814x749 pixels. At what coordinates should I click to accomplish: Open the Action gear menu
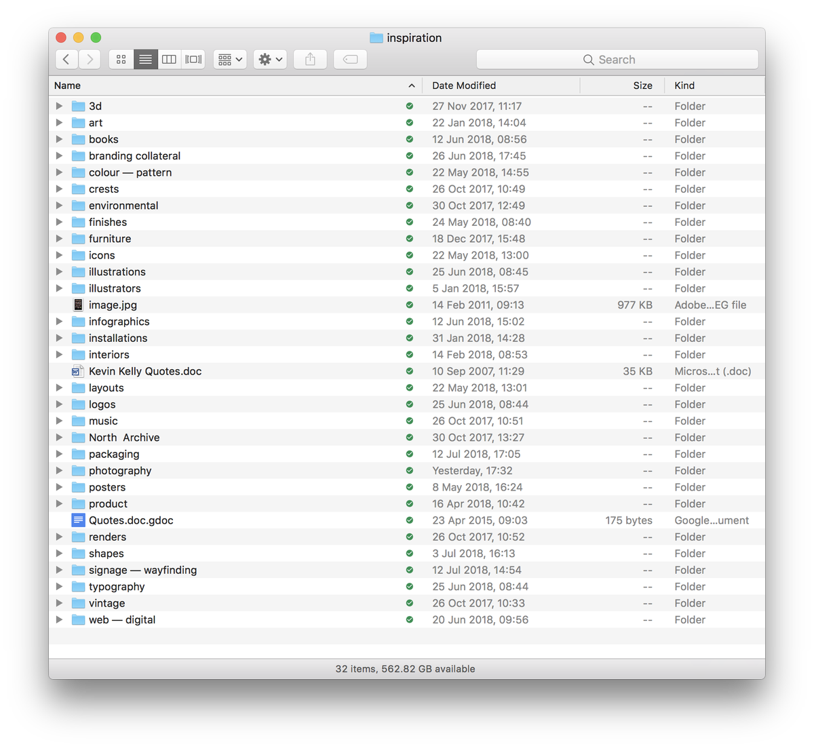[x=270, y=60]
